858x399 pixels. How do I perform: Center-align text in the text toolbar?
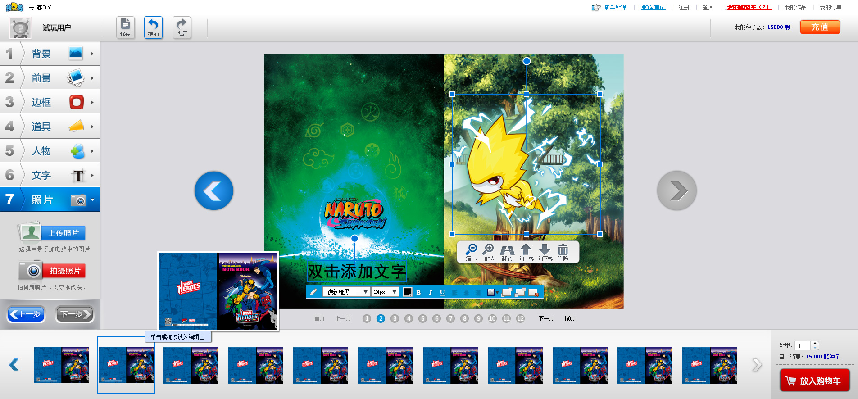point(466,292)
